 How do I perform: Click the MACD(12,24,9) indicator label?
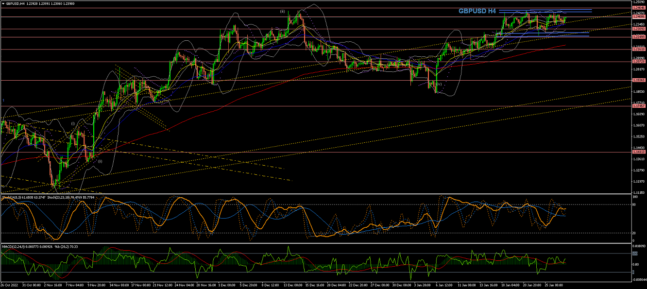tap(13, 247)
